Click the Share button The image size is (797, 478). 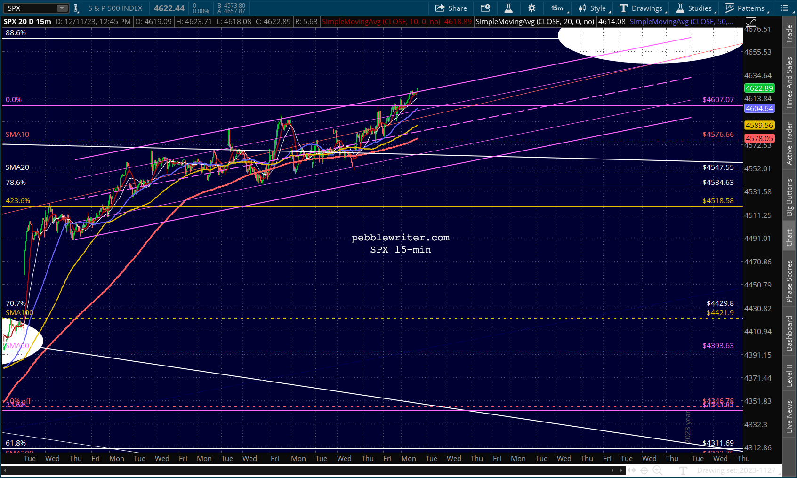click(451, 8)
